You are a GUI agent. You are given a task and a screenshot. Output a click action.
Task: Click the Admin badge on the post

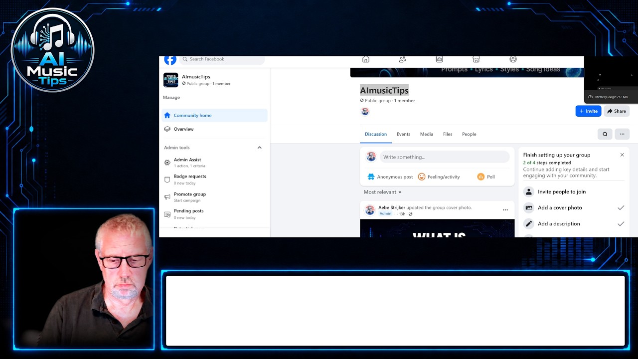pyautogui.click(x=385, y=214)
